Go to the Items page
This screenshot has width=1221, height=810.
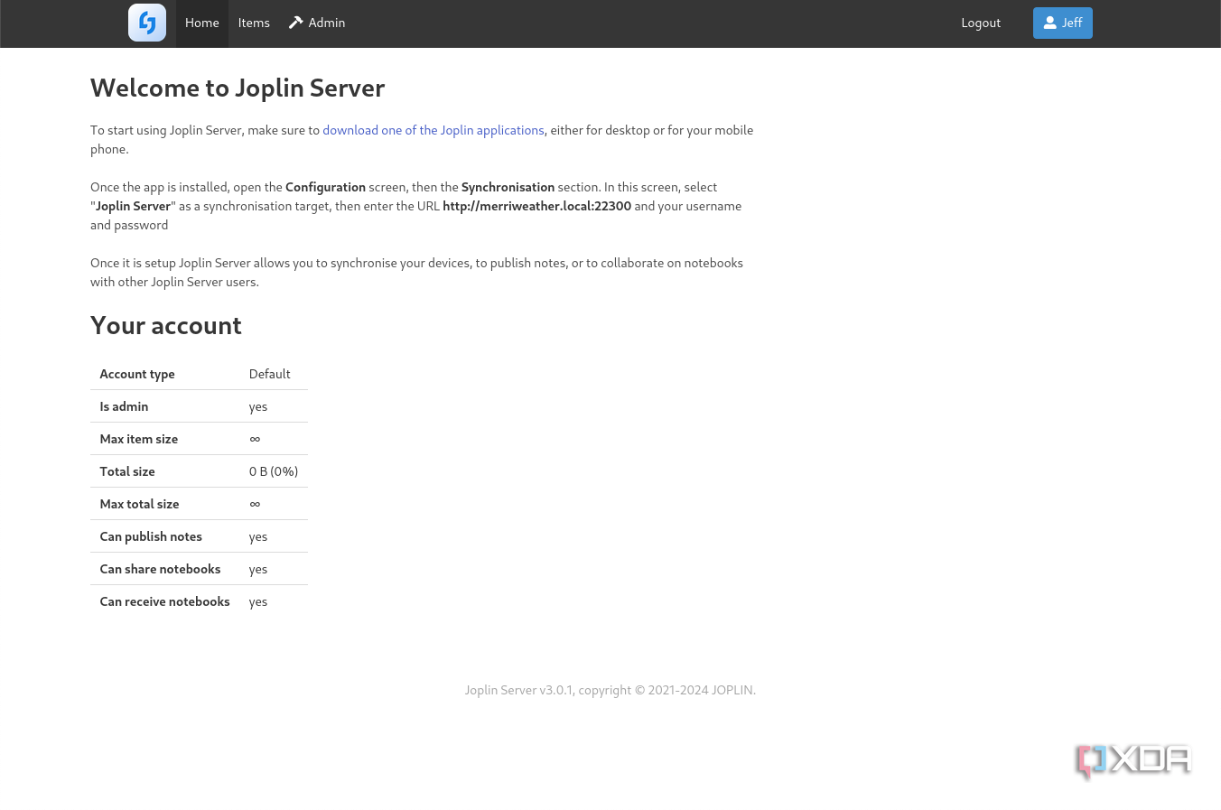click(254, 23)
